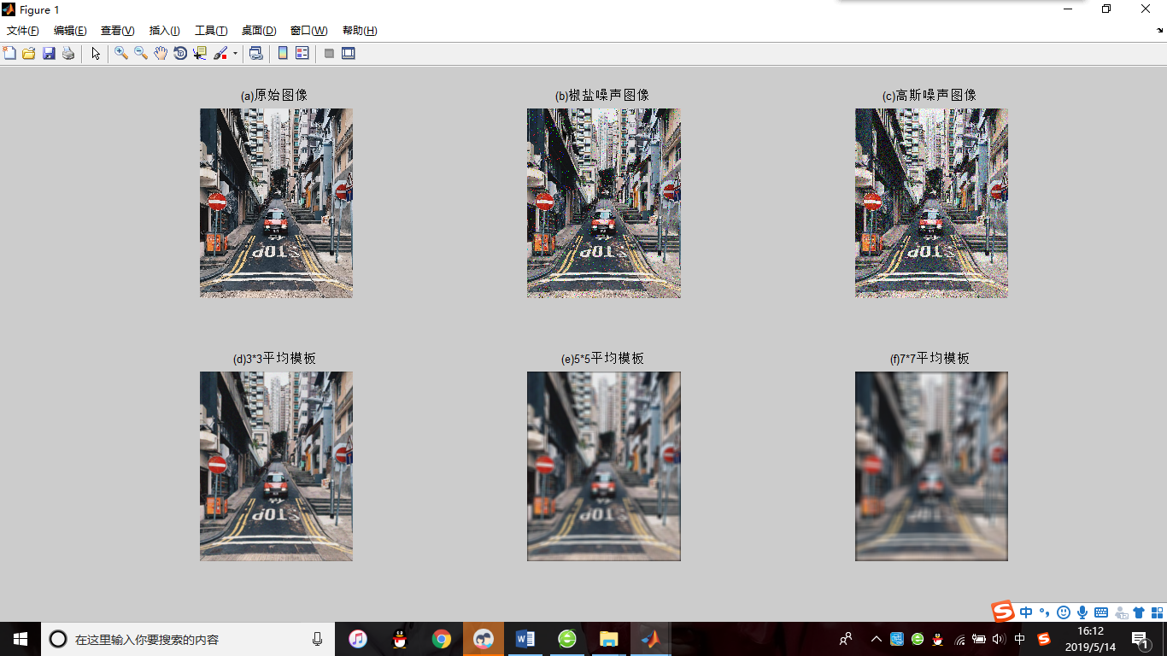Print the figure with the printer icon

point(68,54)
